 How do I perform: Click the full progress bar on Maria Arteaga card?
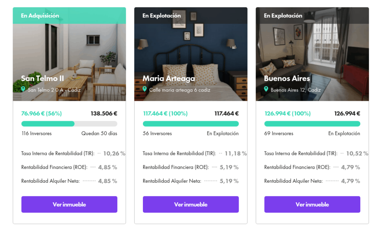pos(191,124)
